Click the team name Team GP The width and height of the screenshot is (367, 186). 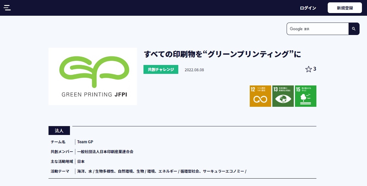tap(85, 142)
